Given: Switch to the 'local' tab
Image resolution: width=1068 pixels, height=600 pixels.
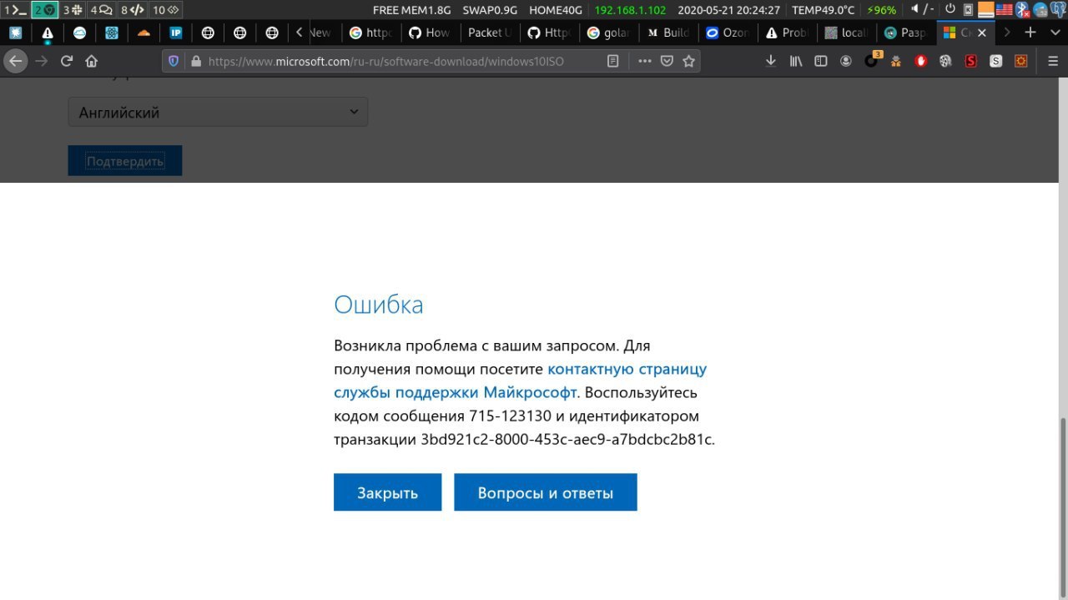Looking at the screenshot, I should [846, 33].
